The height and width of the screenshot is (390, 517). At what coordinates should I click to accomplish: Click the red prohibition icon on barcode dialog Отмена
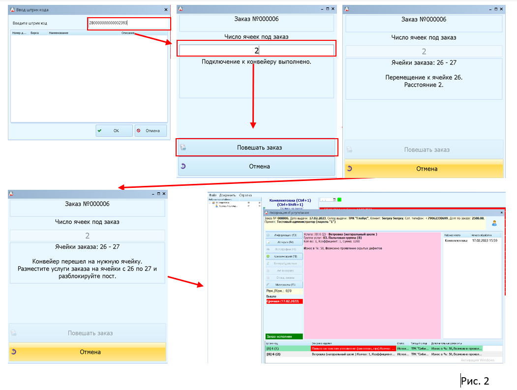[139, 131]
